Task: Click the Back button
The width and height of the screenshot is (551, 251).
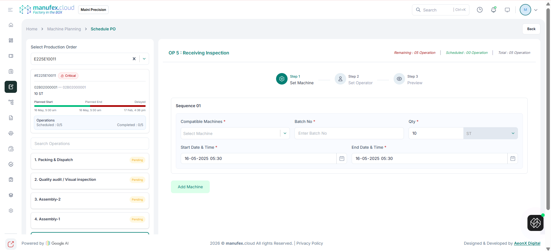Action: [x=531, y=29]
